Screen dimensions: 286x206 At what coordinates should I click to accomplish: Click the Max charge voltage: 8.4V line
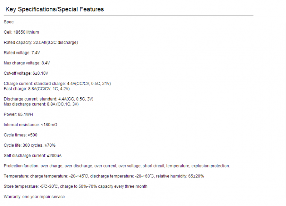pyautogui.click(x=26, y=63)
